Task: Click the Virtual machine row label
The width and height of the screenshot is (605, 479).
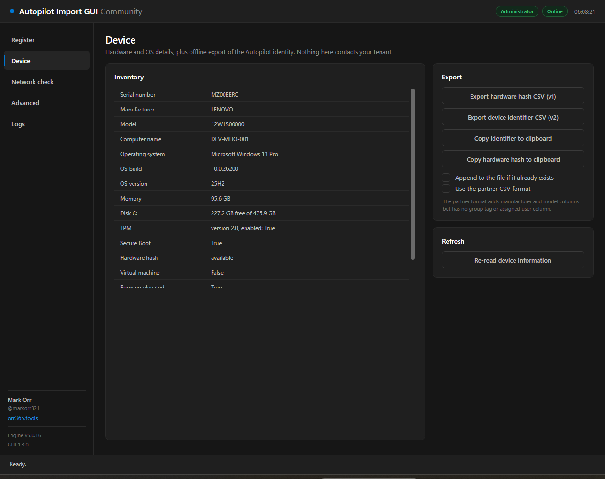Action: click(x=140, y=273)
